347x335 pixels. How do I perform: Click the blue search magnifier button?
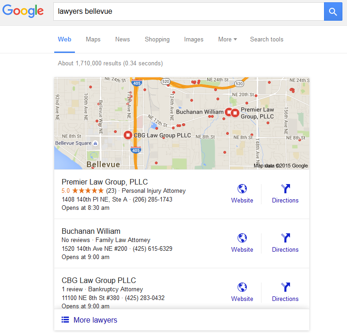[x=333, y=11]
